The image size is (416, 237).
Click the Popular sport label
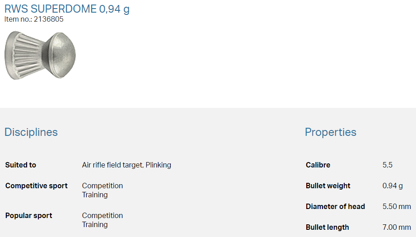[x=29, y=216]
